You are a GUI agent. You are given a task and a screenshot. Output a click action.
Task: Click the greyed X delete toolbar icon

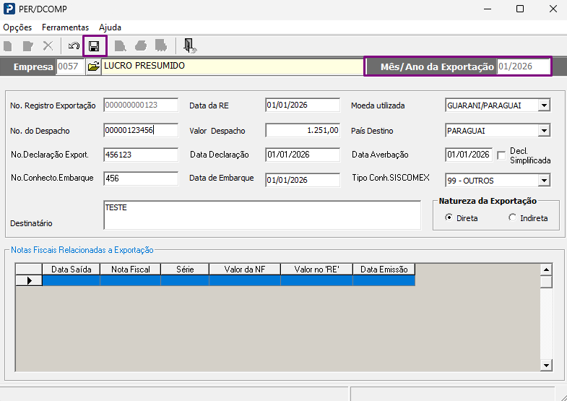pyautogui.click(x=48, y=46)
